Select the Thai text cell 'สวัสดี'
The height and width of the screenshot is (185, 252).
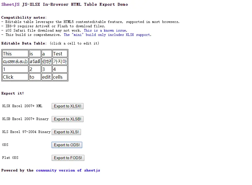click(x=35, y=61)
